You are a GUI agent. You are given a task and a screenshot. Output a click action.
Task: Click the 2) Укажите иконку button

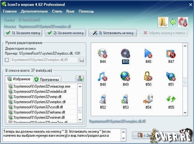pos(65,33)
